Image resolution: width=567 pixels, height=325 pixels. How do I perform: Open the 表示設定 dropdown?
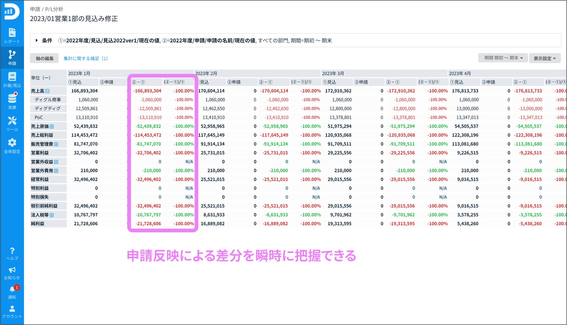point(544,58)
